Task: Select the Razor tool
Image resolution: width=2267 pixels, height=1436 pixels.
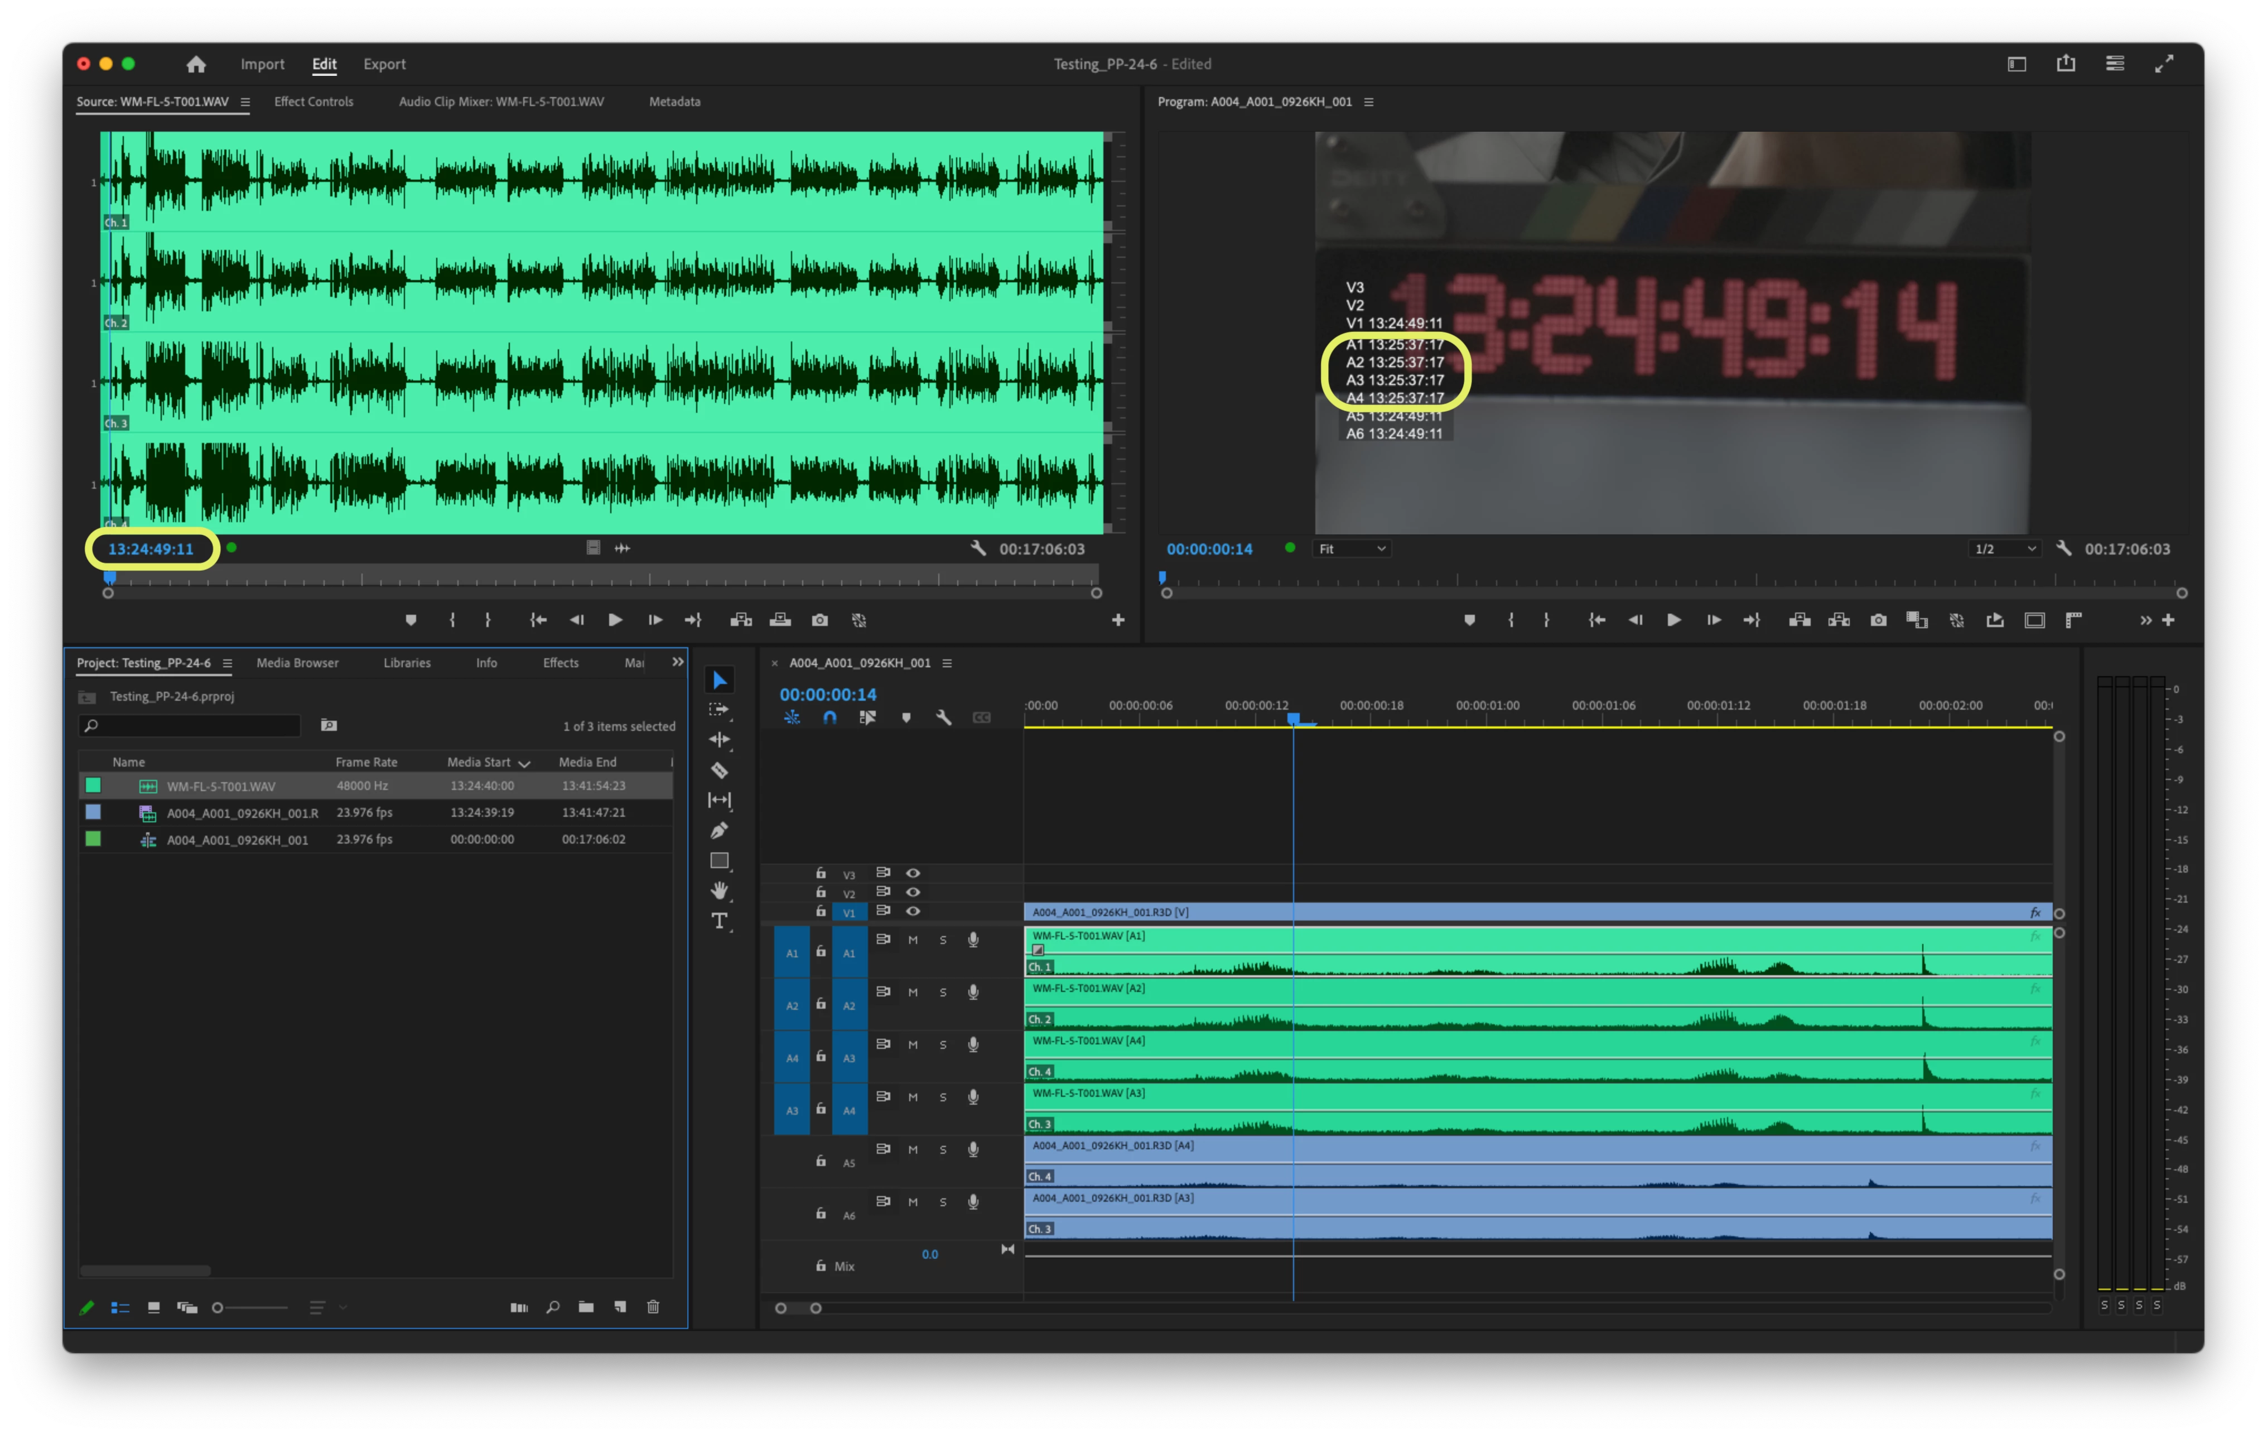Action: (x=719, y=770)
